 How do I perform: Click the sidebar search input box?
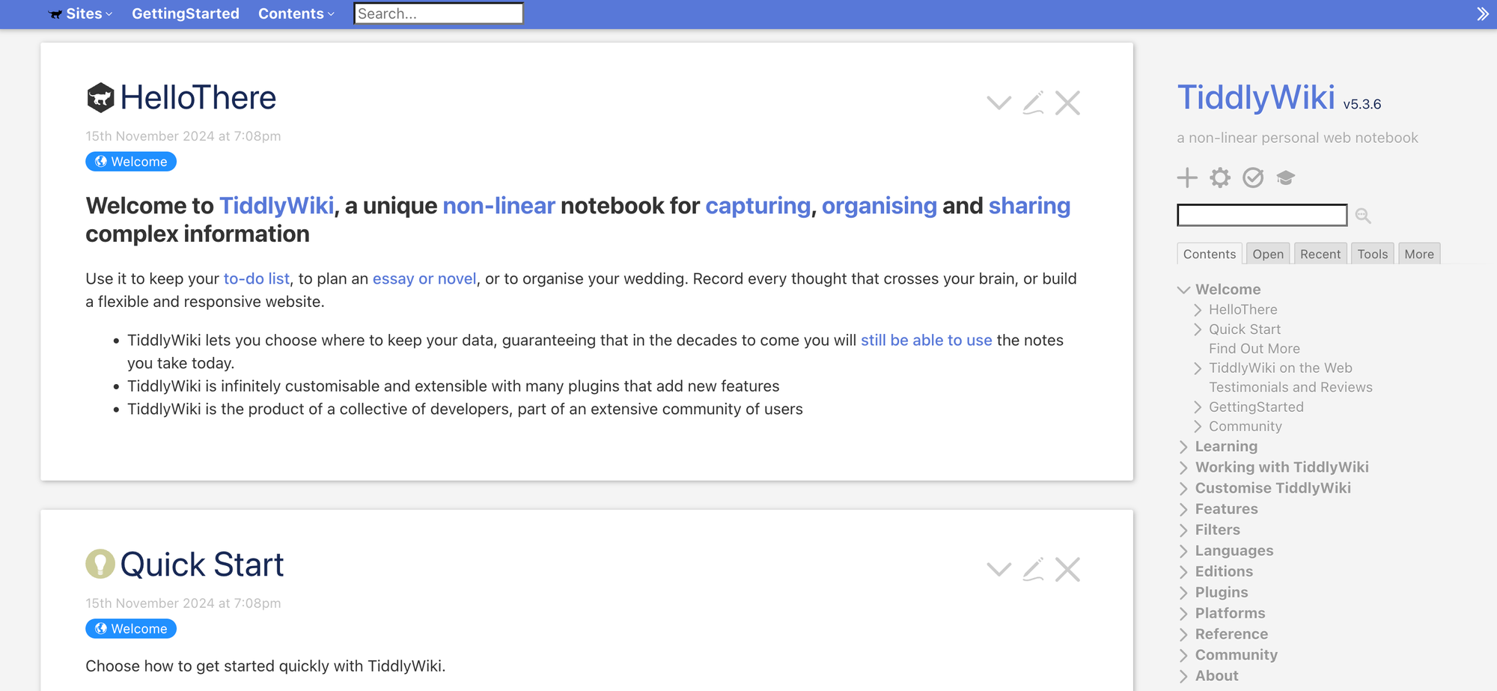click(1262, 215)
